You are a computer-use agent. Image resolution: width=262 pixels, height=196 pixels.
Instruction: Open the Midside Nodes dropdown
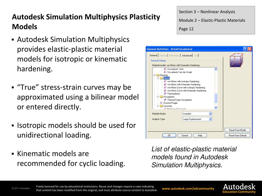(x=211, y=114)
